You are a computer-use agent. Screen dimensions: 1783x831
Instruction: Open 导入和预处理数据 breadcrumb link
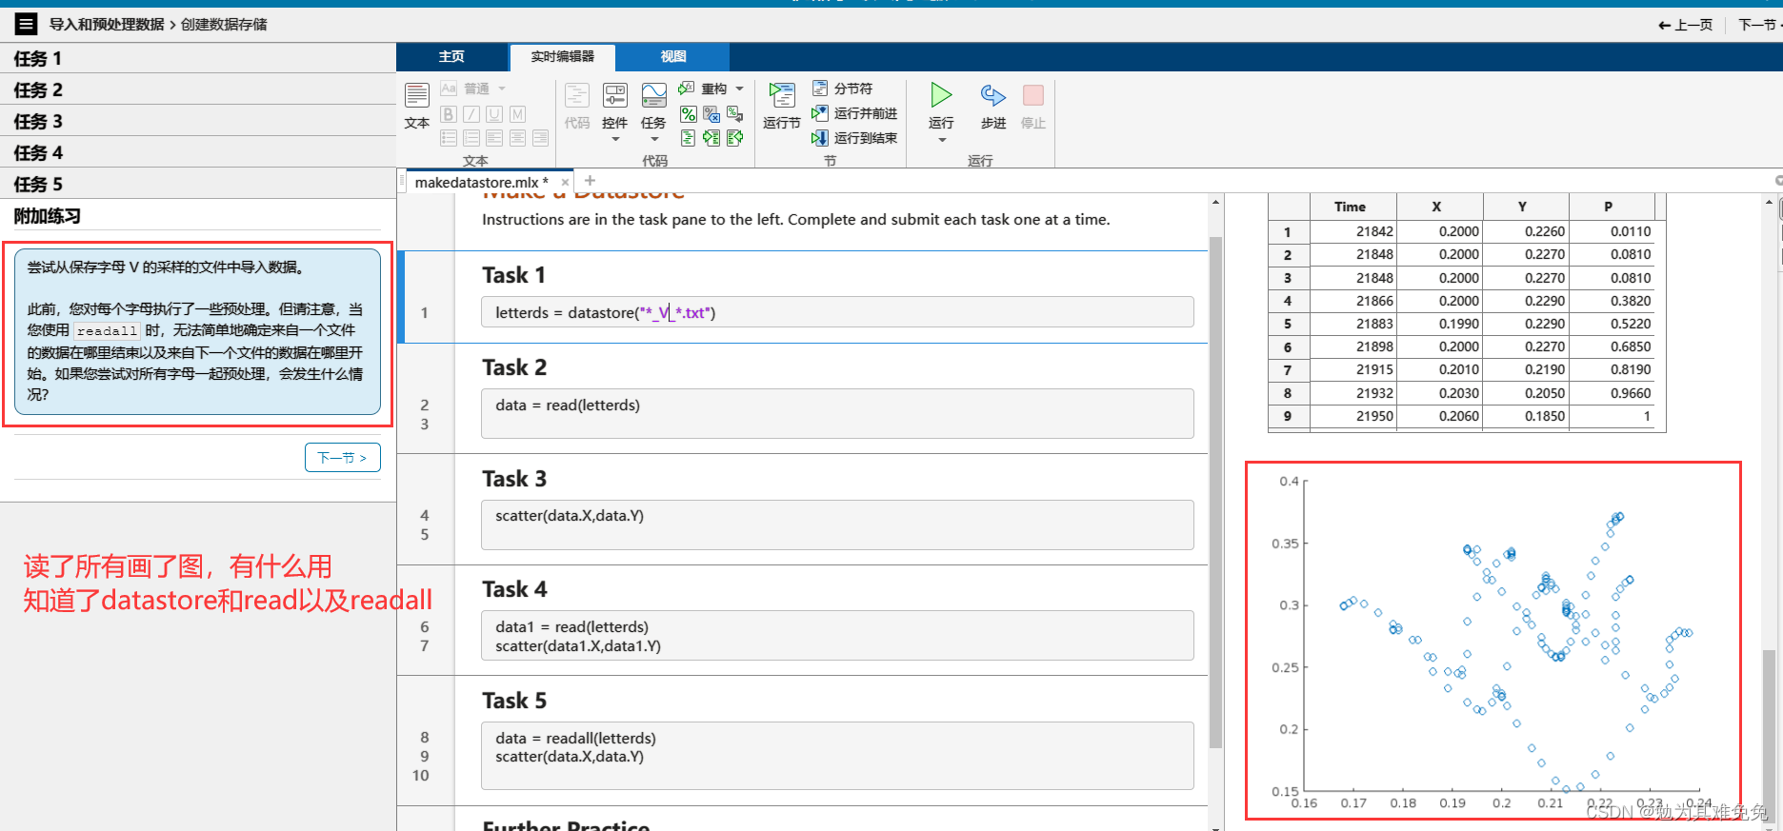pos(107,25)
